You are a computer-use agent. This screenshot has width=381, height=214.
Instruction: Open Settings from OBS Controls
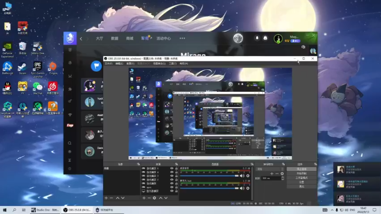point(301,182)
